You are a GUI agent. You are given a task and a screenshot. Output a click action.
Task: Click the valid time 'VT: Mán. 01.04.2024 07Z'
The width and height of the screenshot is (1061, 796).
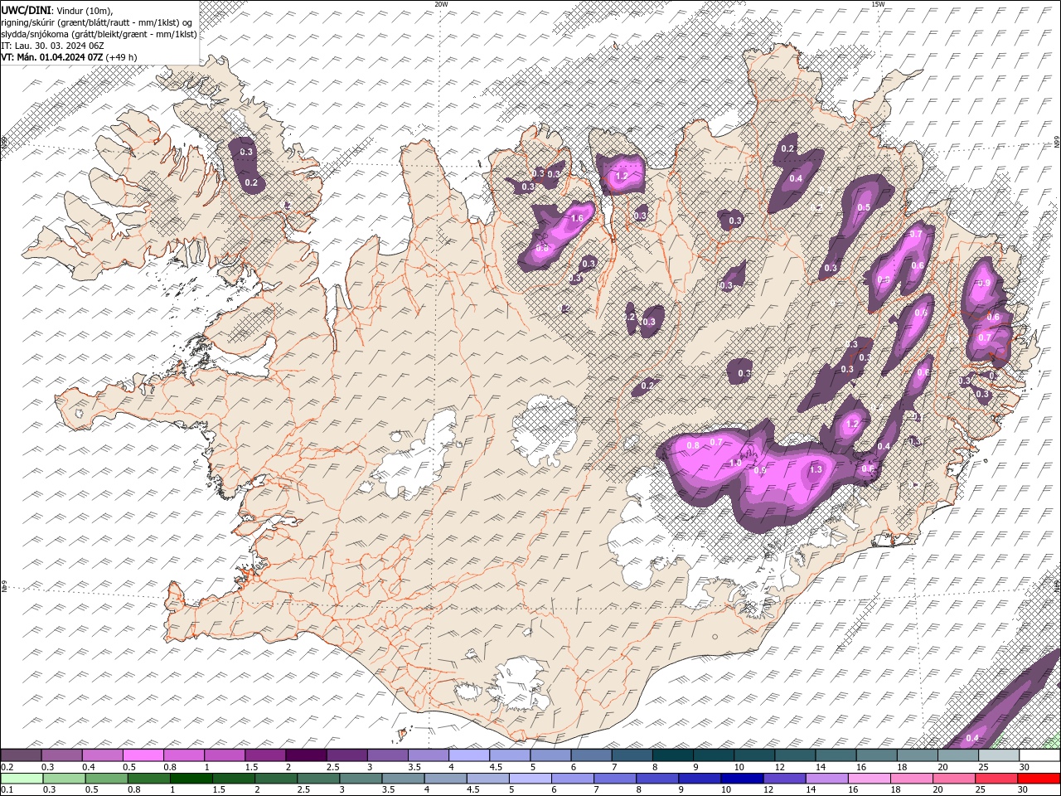click(x=51, y=56)
